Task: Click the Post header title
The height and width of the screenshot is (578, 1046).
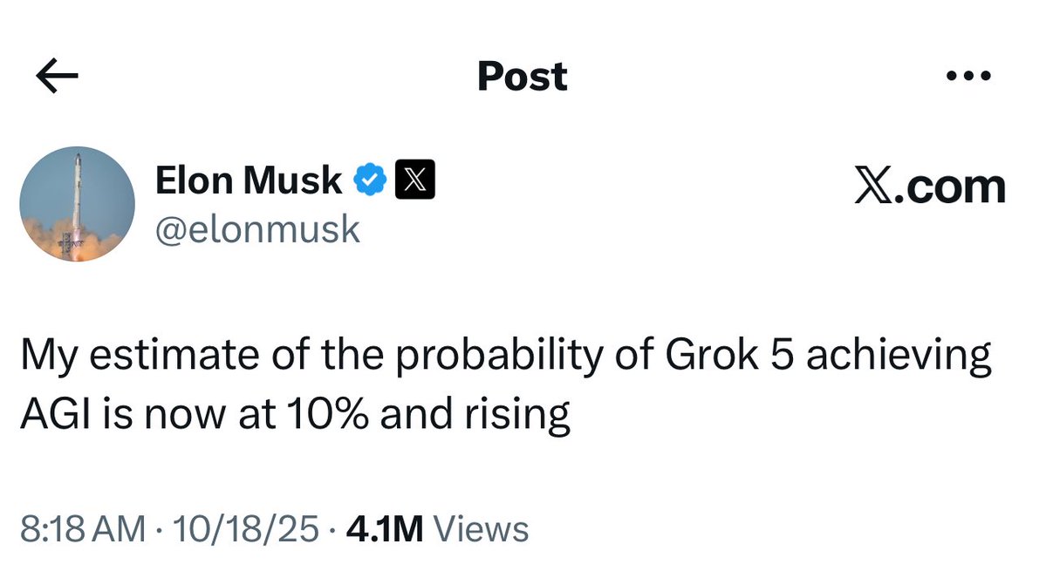Action: click(x=522, y=77)
